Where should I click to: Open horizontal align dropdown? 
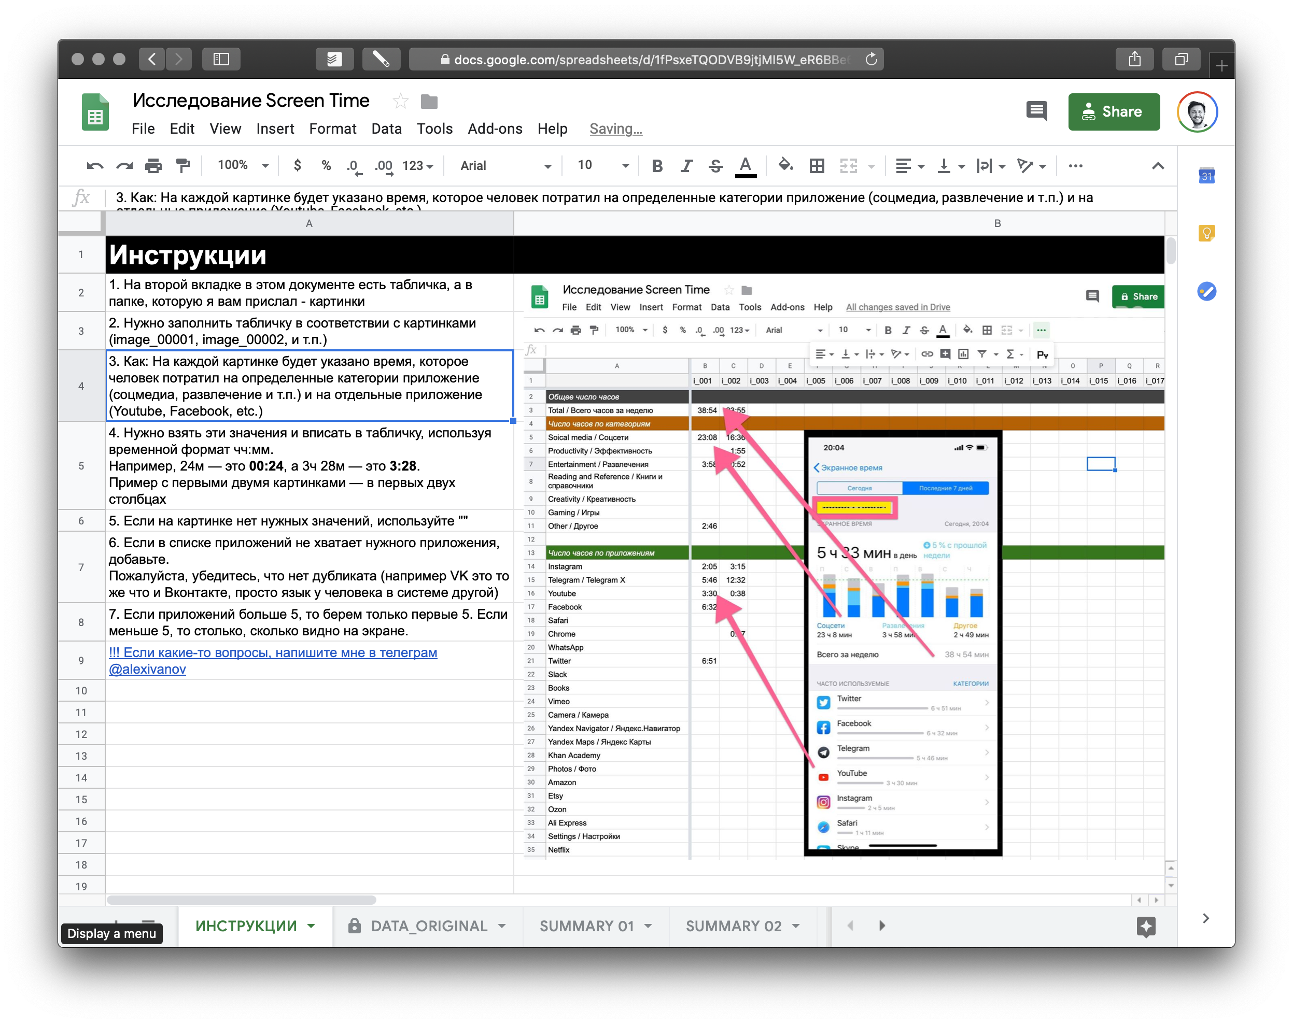[x=909, y=166]
